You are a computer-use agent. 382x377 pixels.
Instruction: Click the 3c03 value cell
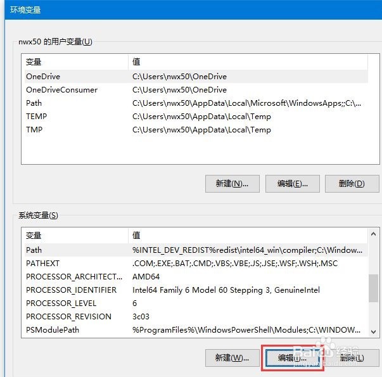coord(141,317)
